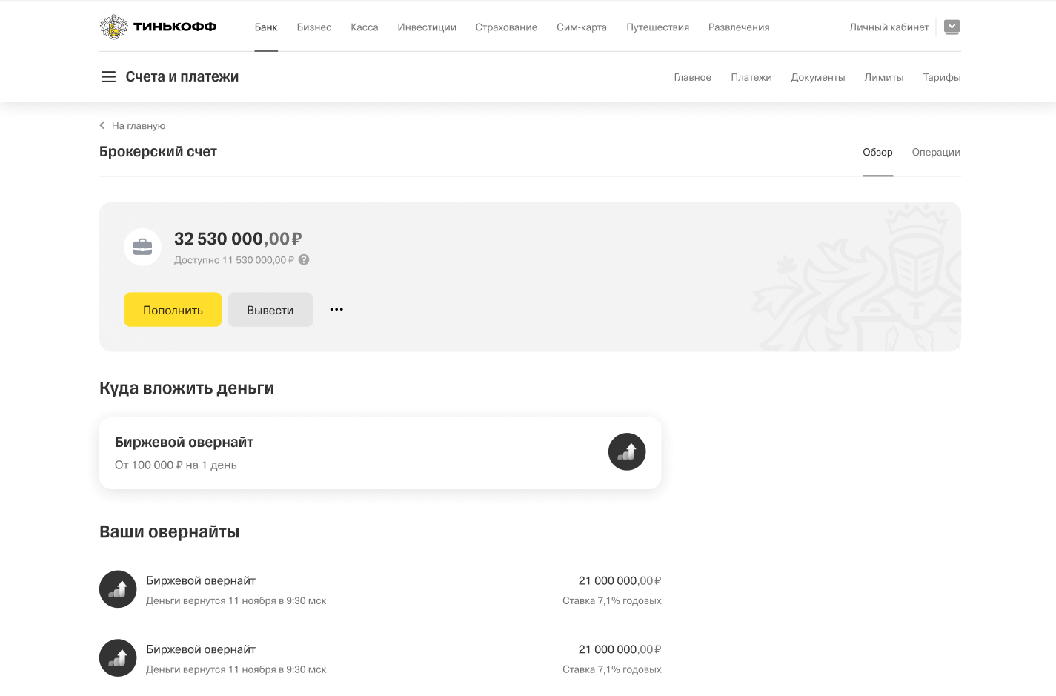Go back via the На главную chevron
Image resolution: width=1056 pixels, height=696 pixels.
pyautogui.click(x=102, y=126)
